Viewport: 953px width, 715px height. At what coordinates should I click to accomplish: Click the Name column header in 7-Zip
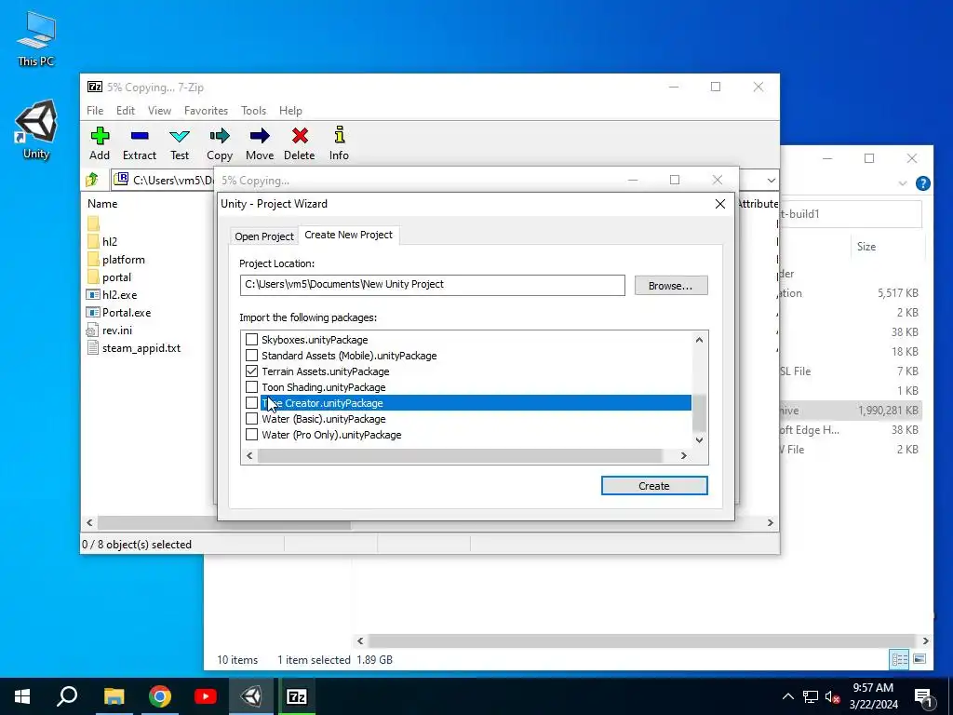pos(102,204)
